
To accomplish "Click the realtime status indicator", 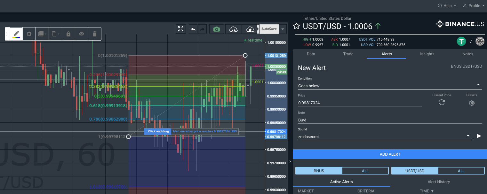I will [253, 40].
